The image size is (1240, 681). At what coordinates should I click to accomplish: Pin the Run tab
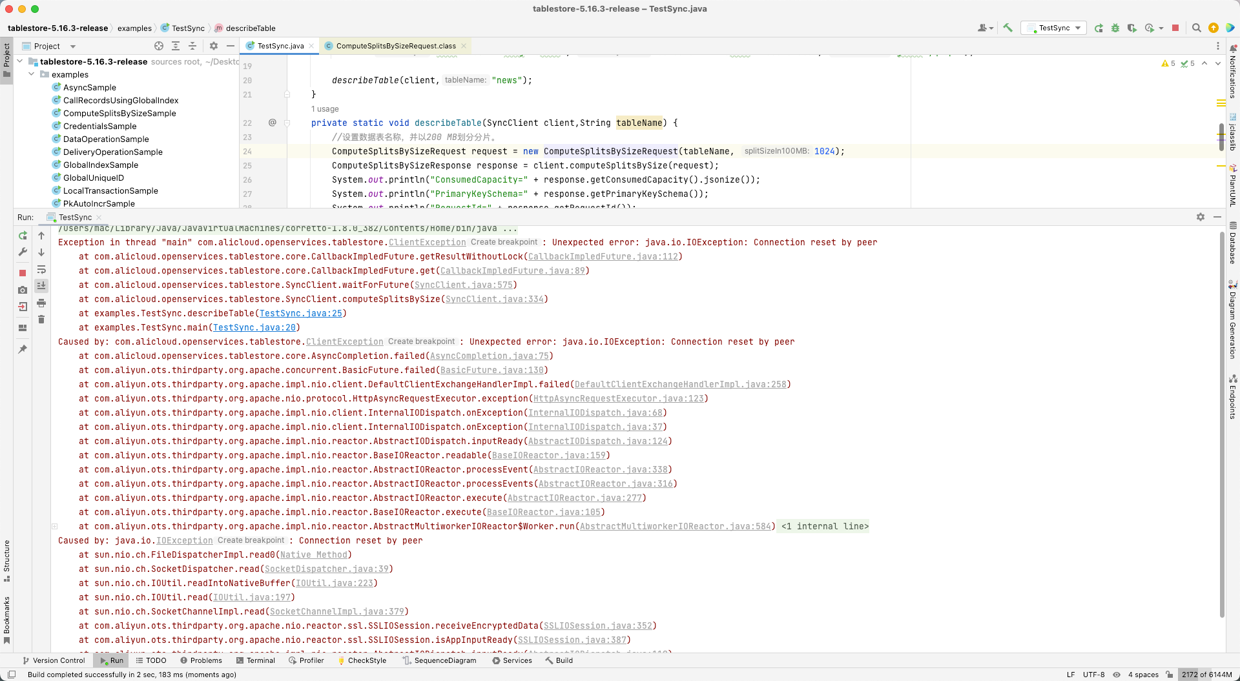point(23,349)
